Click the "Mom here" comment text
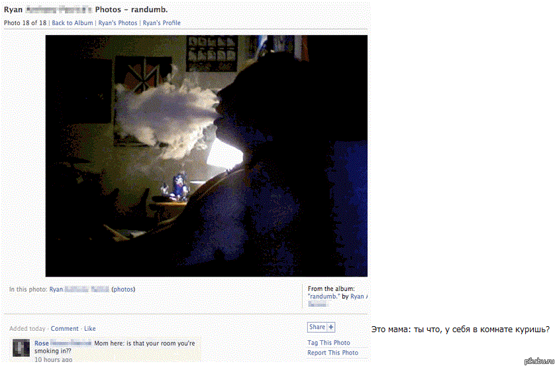This screenshot has height=366, width=555. click(115, 347)
